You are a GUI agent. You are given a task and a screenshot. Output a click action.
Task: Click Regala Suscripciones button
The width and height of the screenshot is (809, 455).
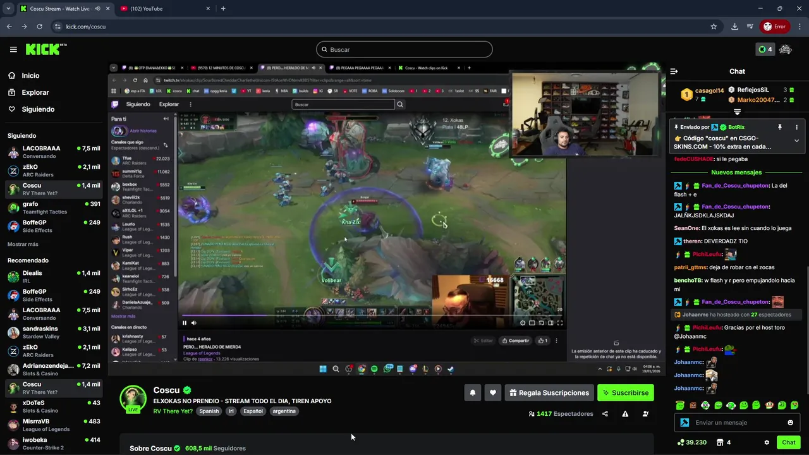[x=549, y=392]
